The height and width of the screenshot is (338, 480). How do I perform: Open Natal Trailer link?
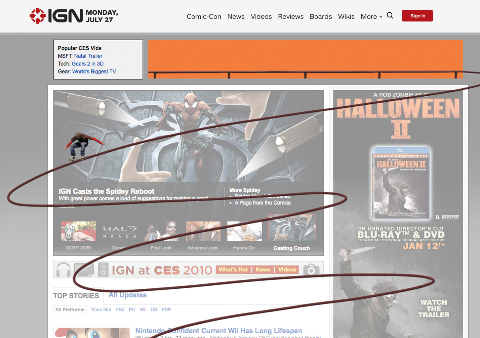88,56
